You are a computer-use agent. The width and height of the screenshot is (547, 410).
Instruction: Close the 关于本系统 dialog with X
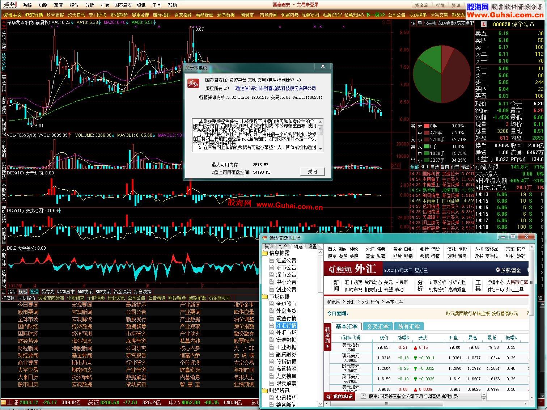(x=323, y=66)
